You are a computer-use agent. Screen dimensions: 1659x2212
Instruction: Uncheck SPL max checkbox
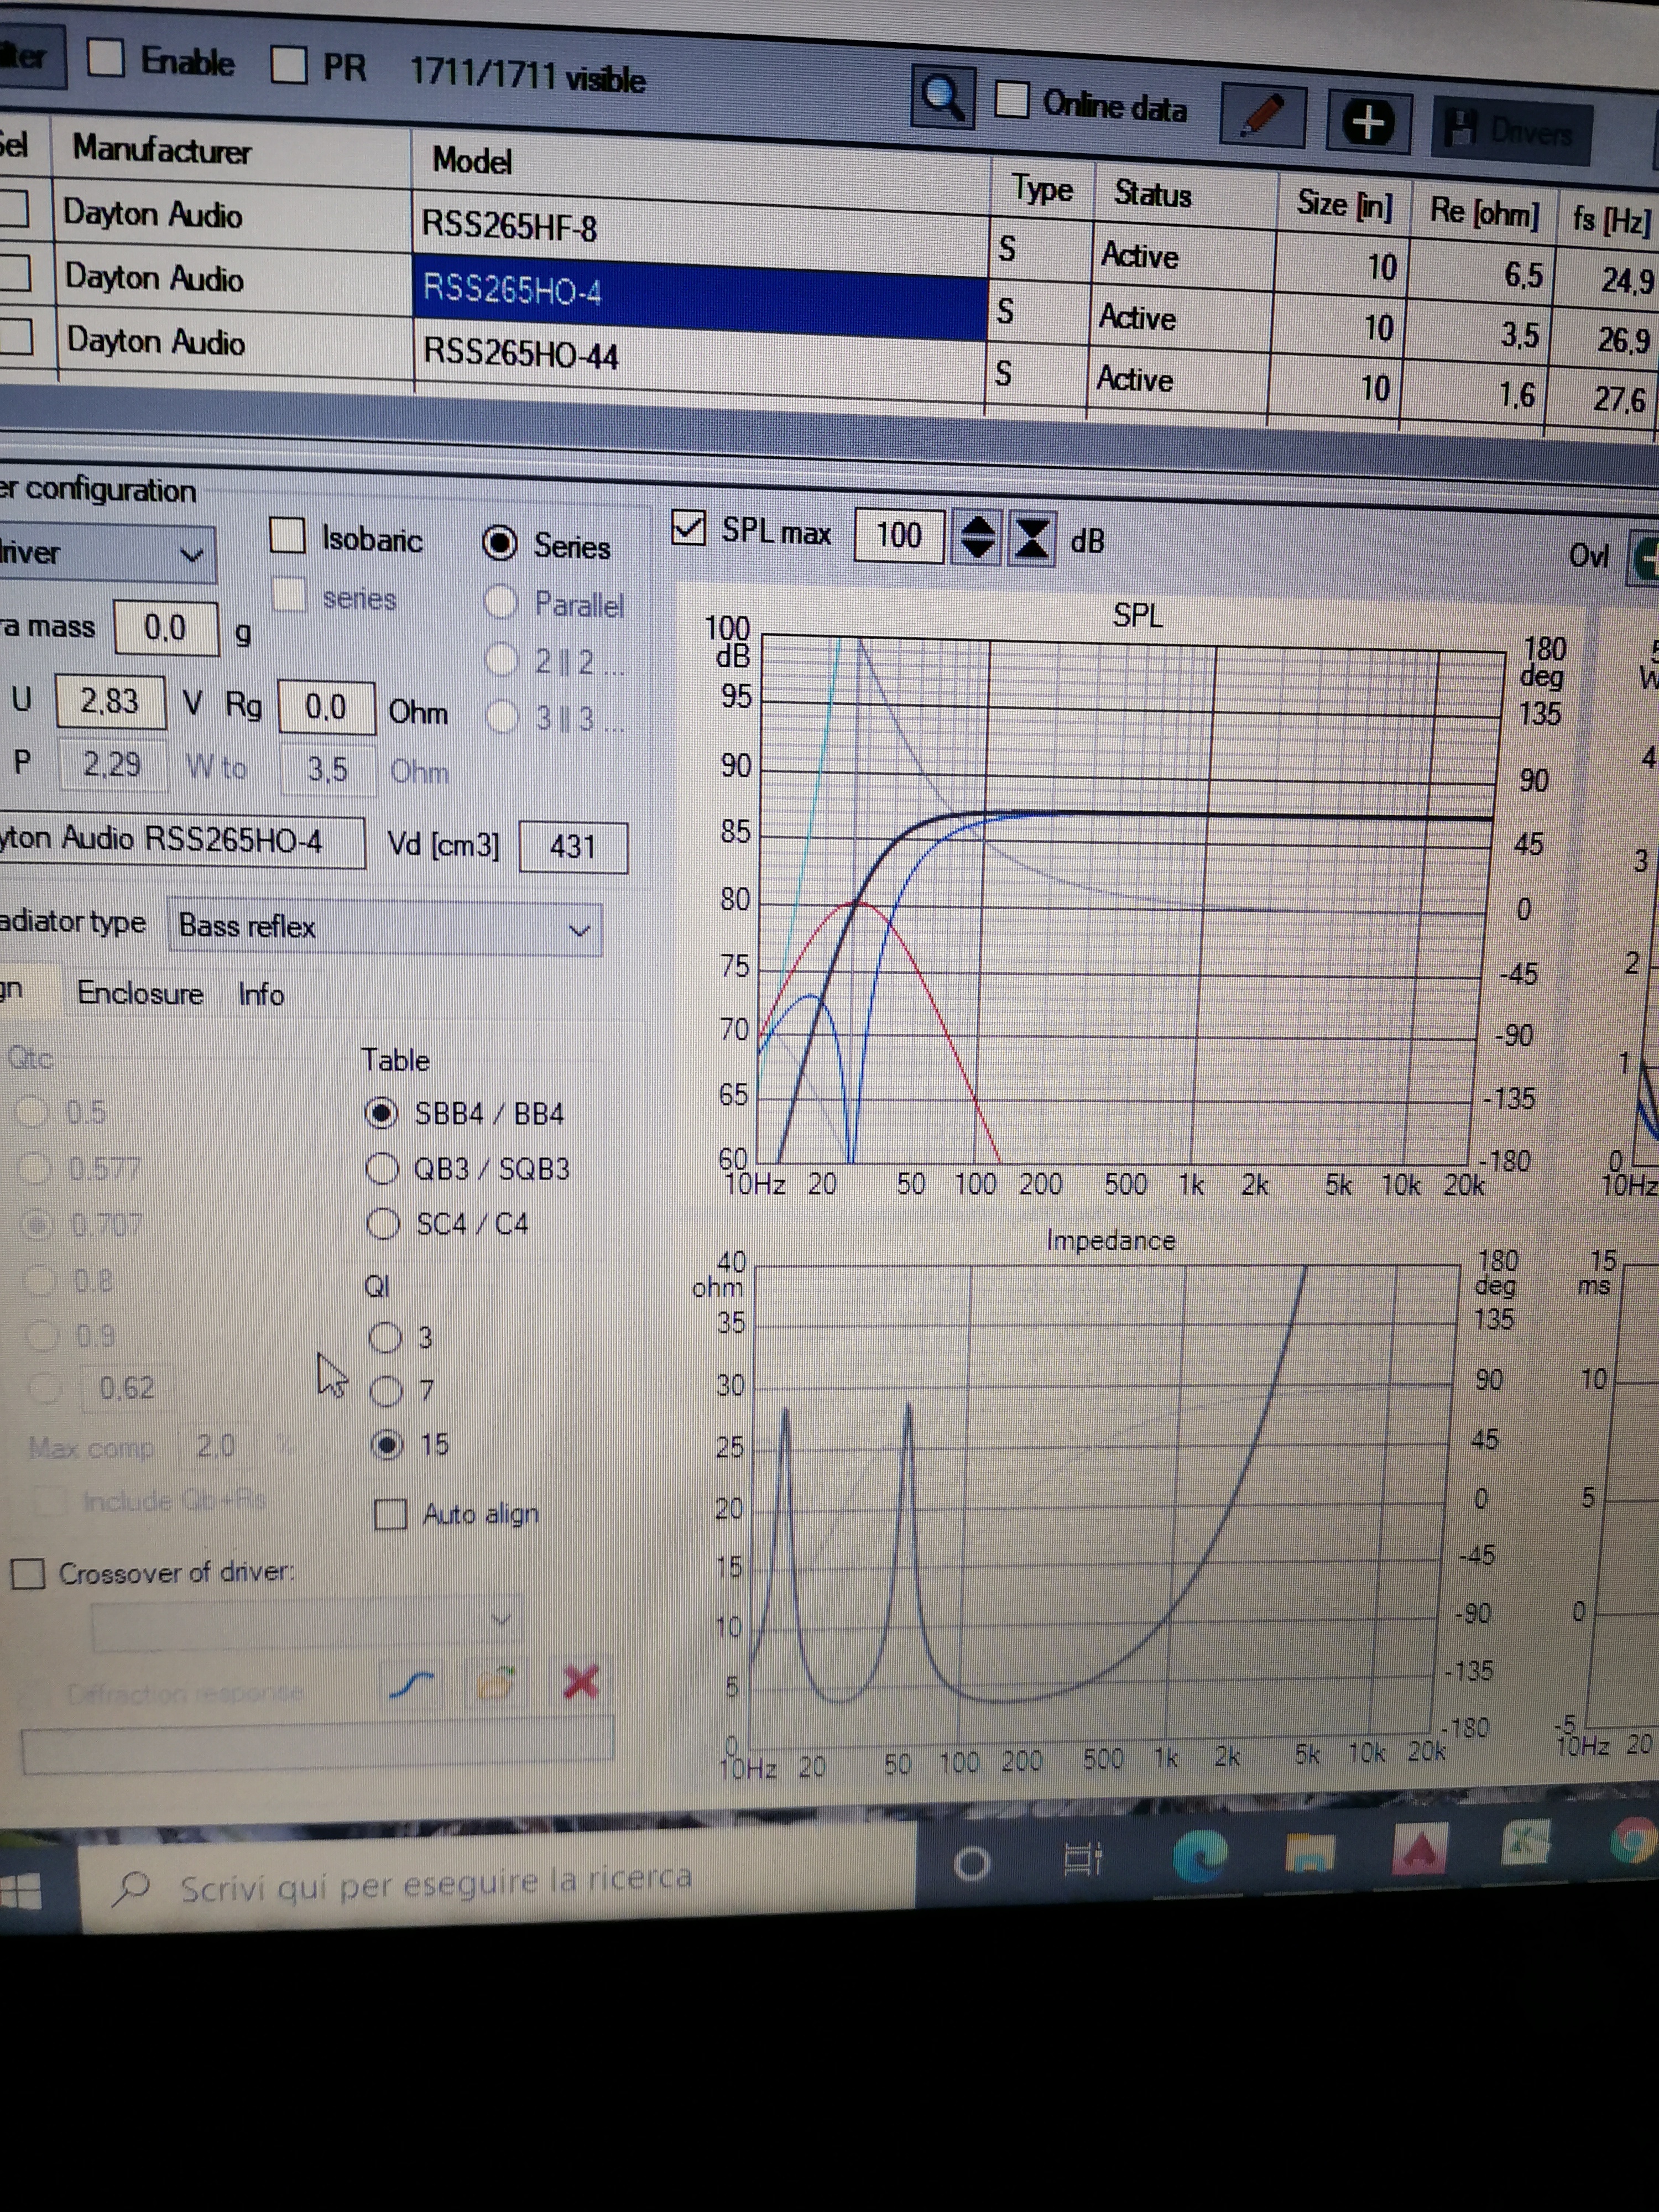(x=689, y=528)
